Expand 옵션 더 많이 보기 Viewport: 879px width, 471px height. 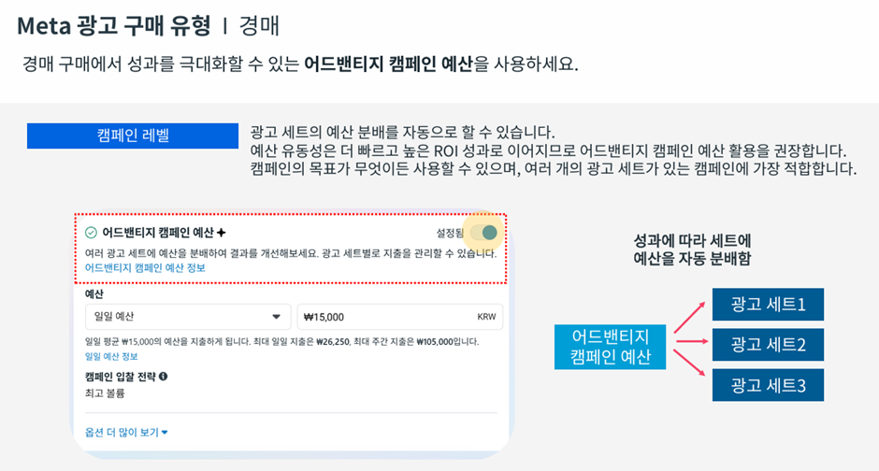coord(126,433)
